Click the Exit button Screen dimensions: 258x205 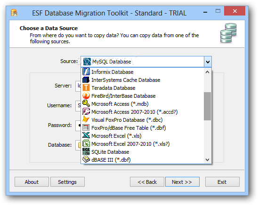pyautogui.click(x=222, y=182)
